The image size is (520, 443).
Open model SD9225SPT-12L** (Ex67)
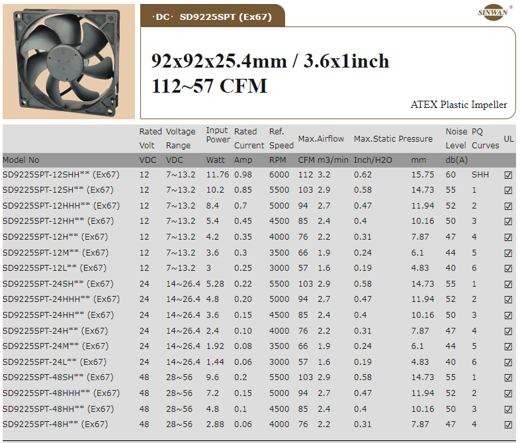pos(54,268)
